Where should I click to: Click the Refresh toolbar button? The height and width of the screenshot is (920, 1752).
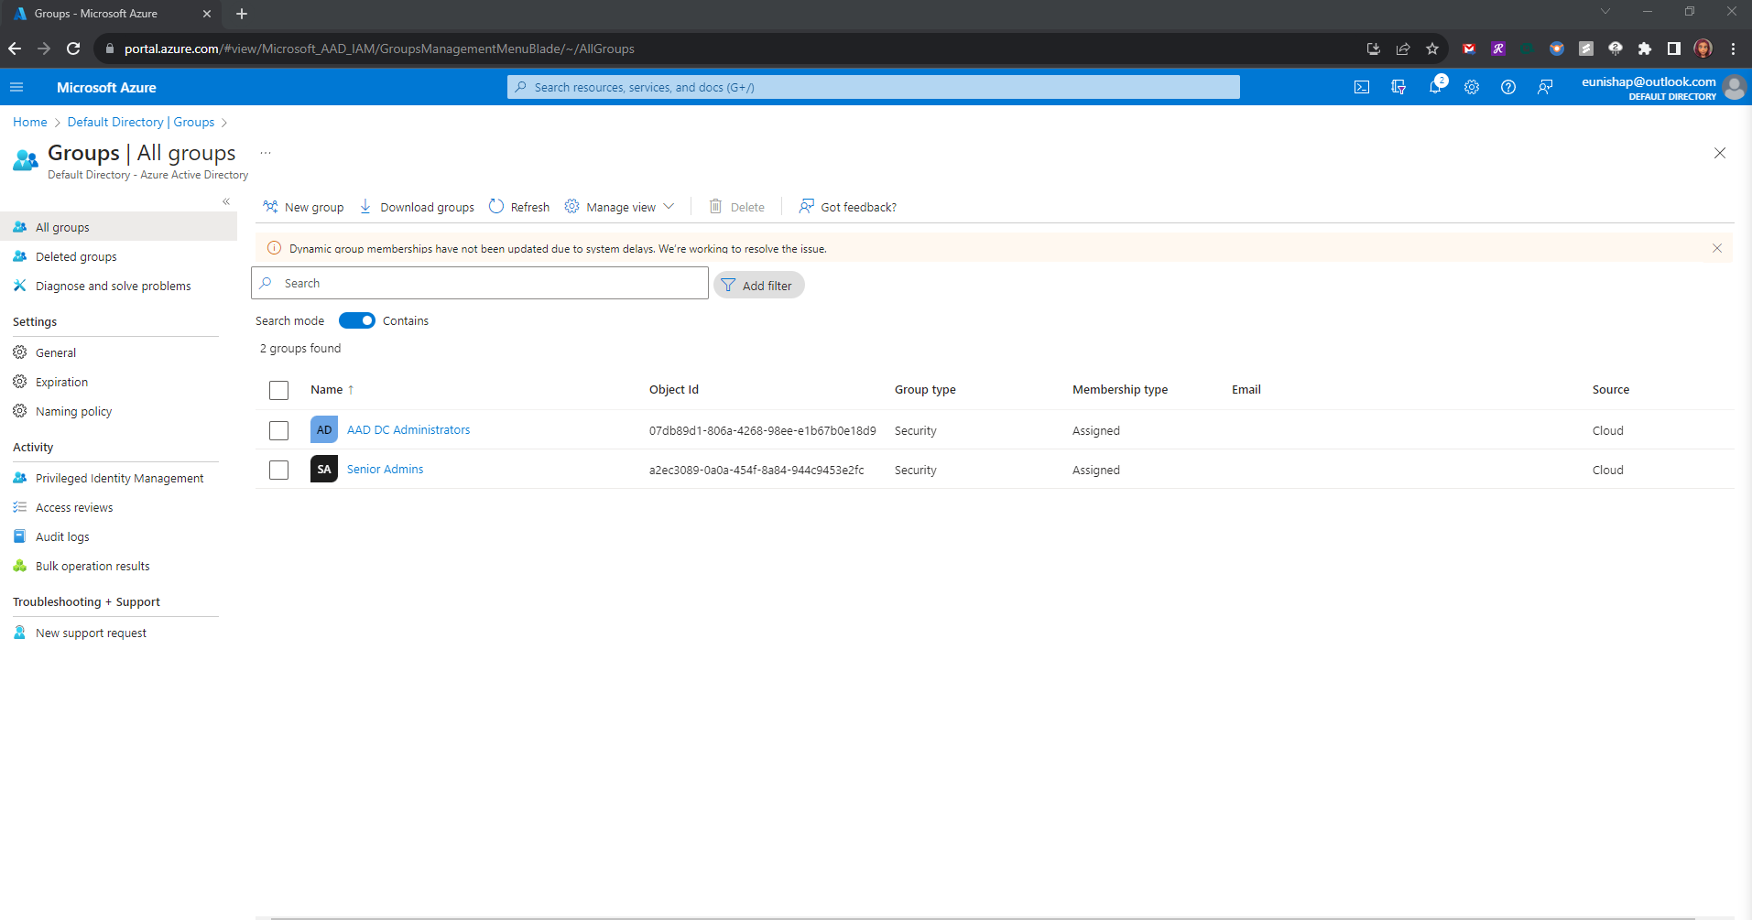[x=519, y=207]
